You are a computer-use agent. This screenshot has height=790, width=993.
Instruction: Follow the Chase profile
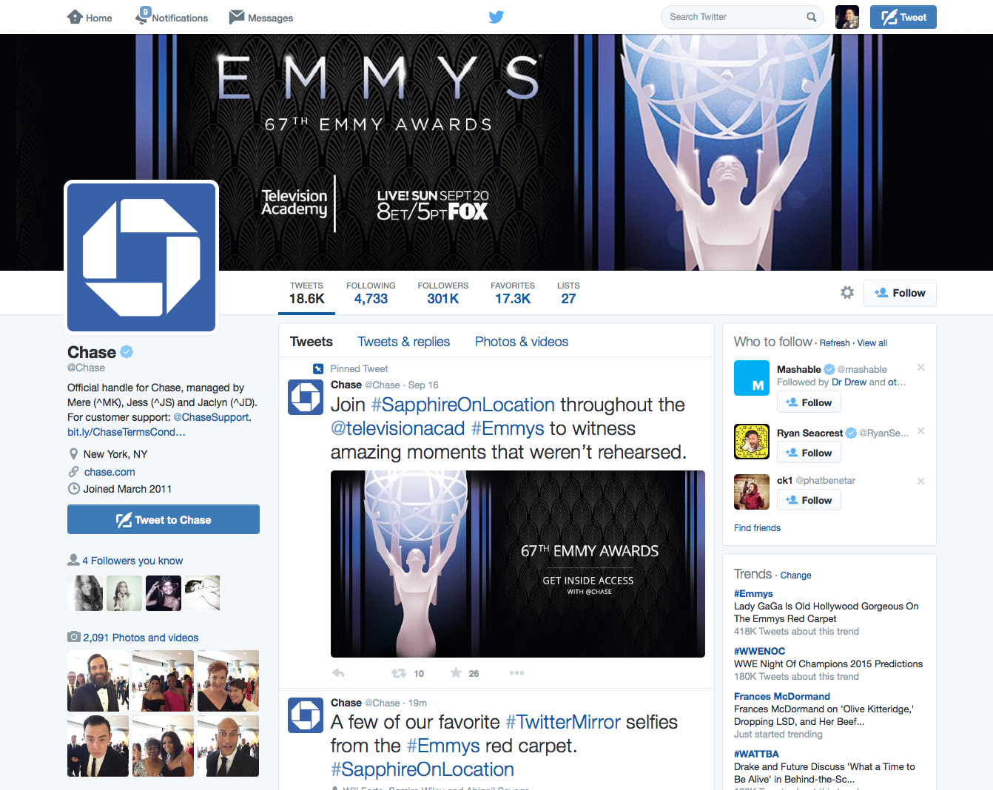click(901, 293)
